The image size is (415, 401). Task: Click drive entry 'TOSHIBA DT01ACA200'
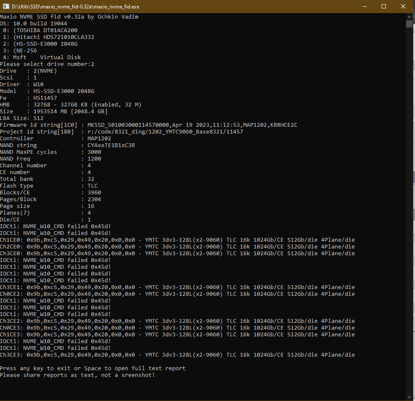click(x=47, y=30)
